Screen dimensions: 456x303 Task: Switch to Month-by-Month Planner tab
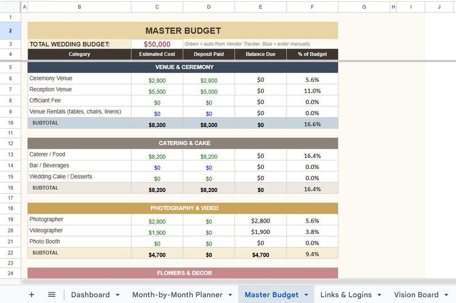tap(177, 294)
